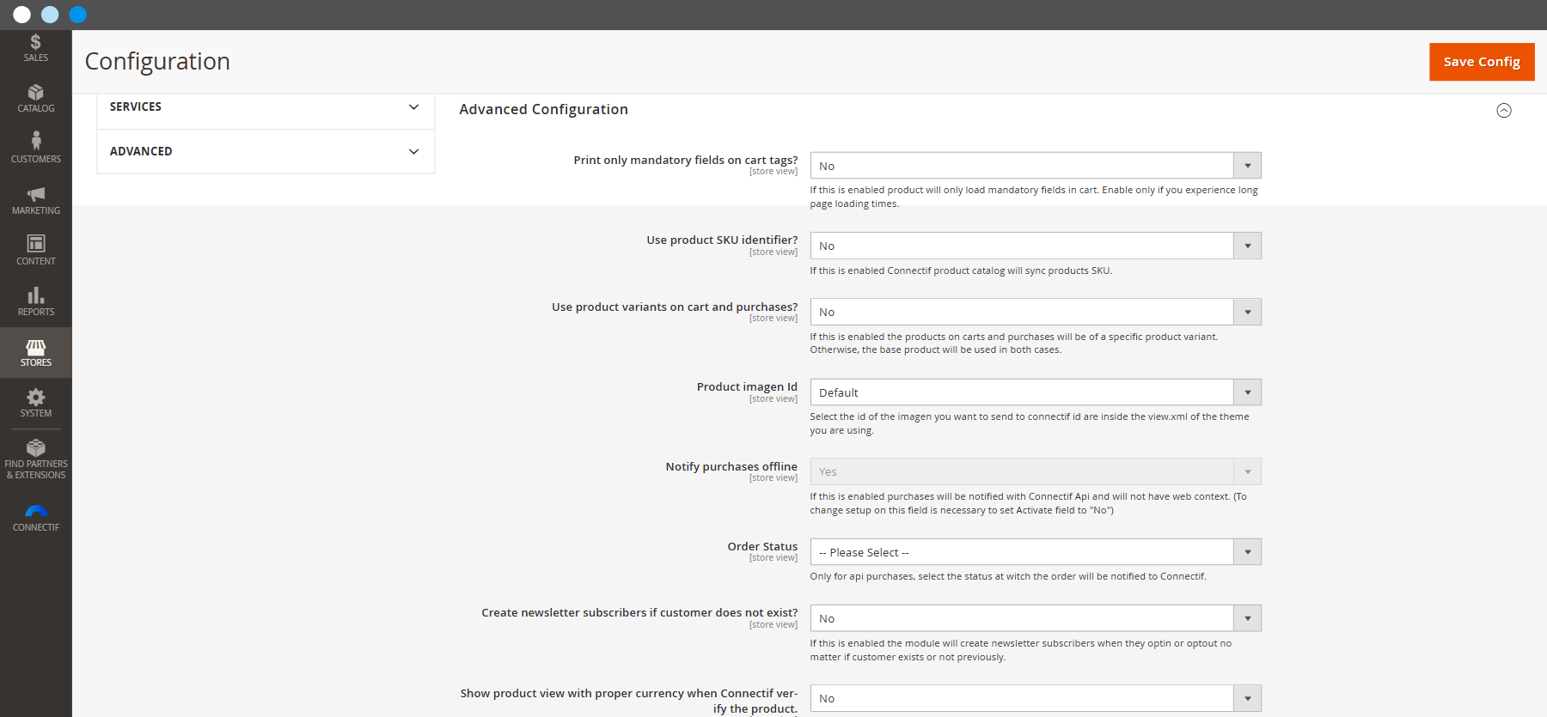This screenshot has width=1547, height=717.
Task: Click the disabled Notify purchases offline dropdown
Action: 1036,471
